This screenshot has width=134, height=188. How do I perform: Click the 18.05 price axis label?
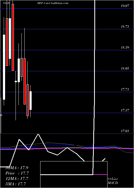click(125, 68)
